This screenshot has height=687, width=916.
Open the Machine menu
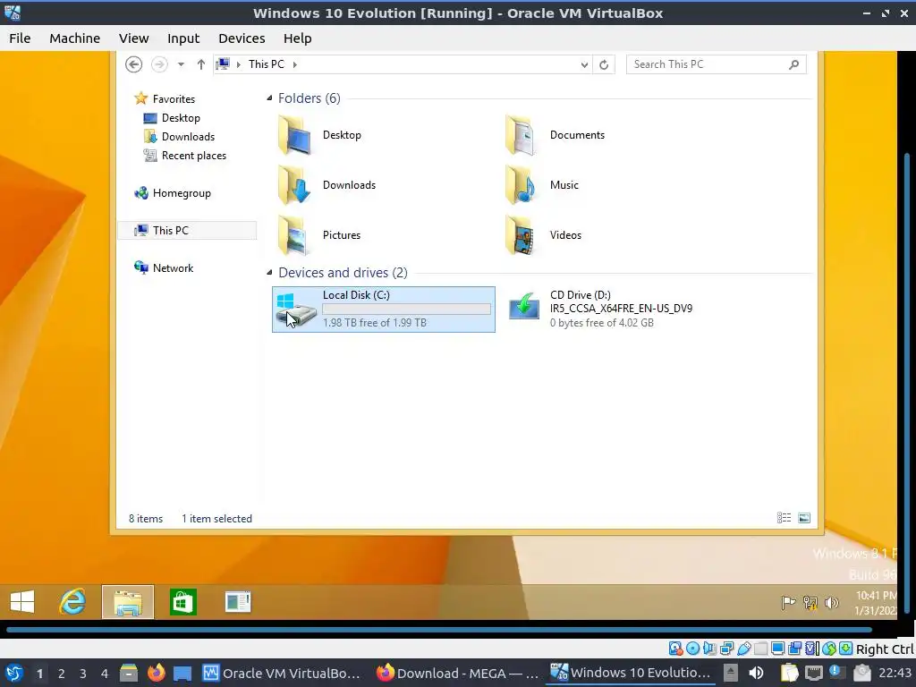coord(75,38)
